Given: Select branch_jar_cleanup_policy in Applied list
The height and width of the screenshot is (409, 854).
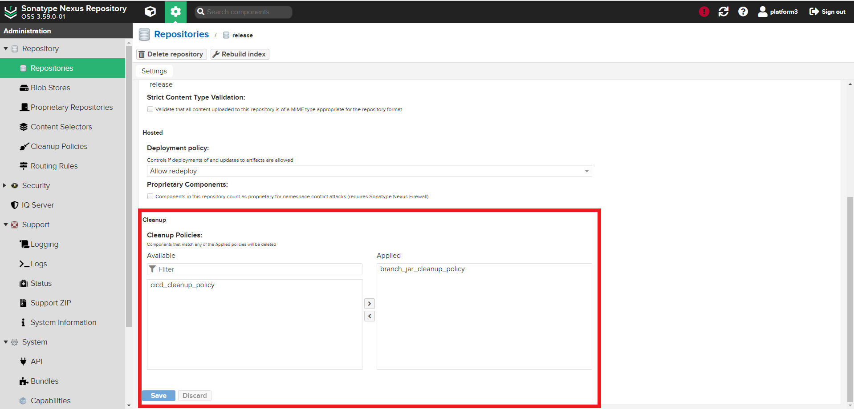Looking at the screenshot, I should coord(423,269).
